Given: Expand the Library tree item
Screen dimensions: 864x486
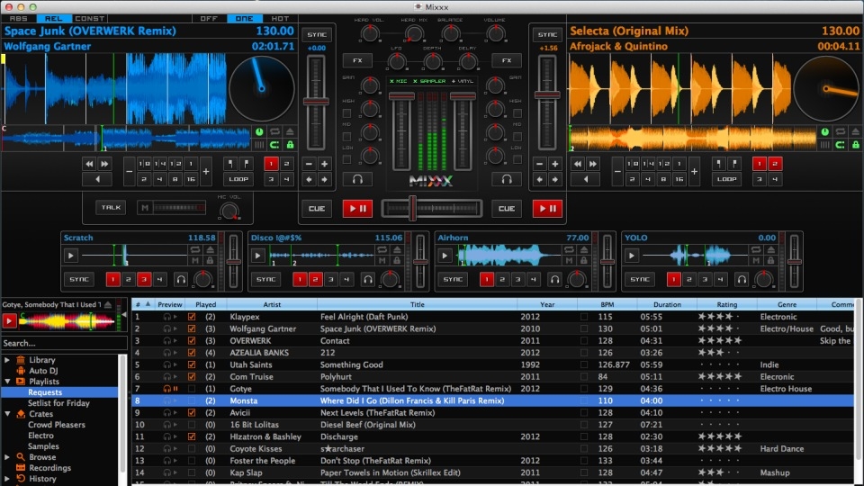Looking at the screenshot, I should pos(7,360).
